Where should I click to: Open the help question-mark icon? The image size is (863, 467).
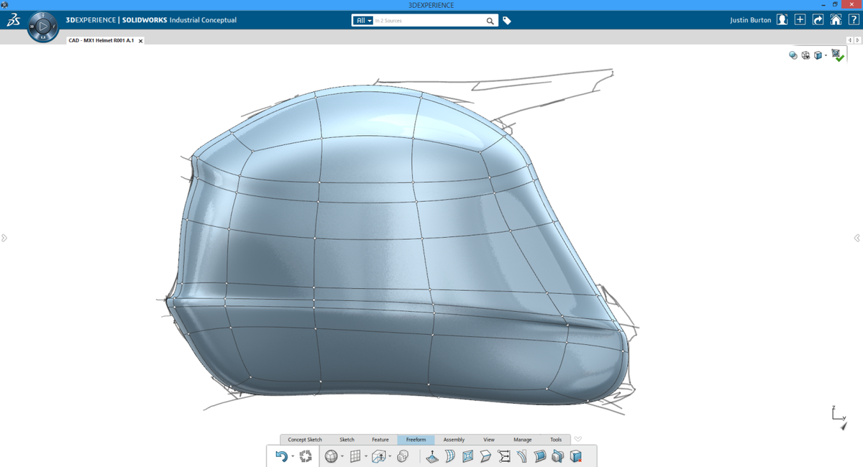(x=852, y=20)
